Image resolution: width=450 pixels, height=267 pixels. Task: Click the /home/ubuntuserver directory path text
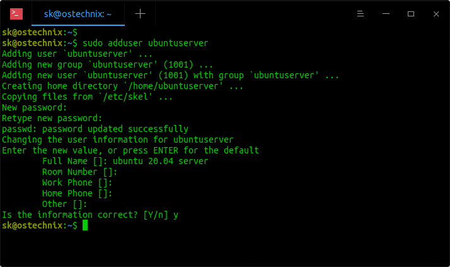click(173, 86)
